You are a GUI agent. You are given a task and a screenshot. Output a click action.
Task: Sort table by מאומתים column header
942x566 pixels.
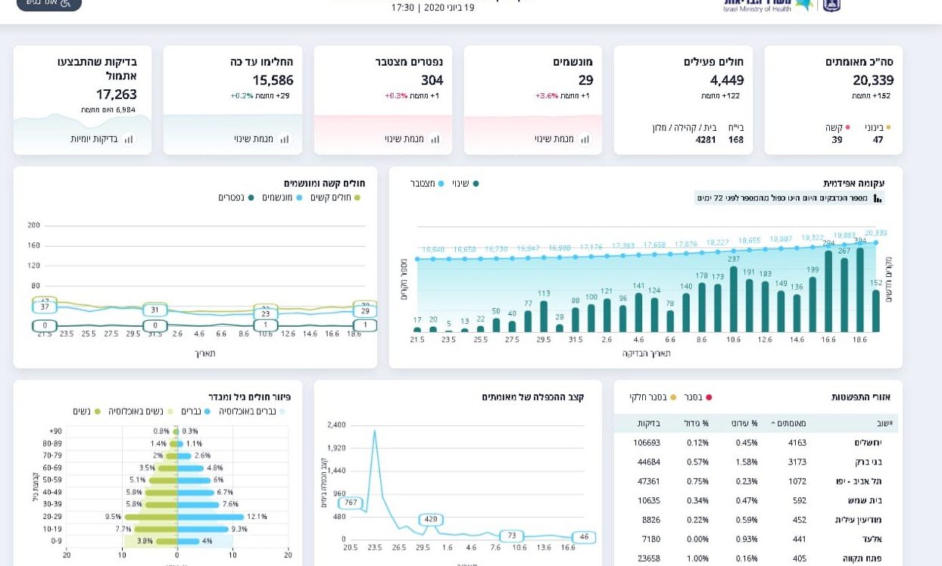pos(788,424)
